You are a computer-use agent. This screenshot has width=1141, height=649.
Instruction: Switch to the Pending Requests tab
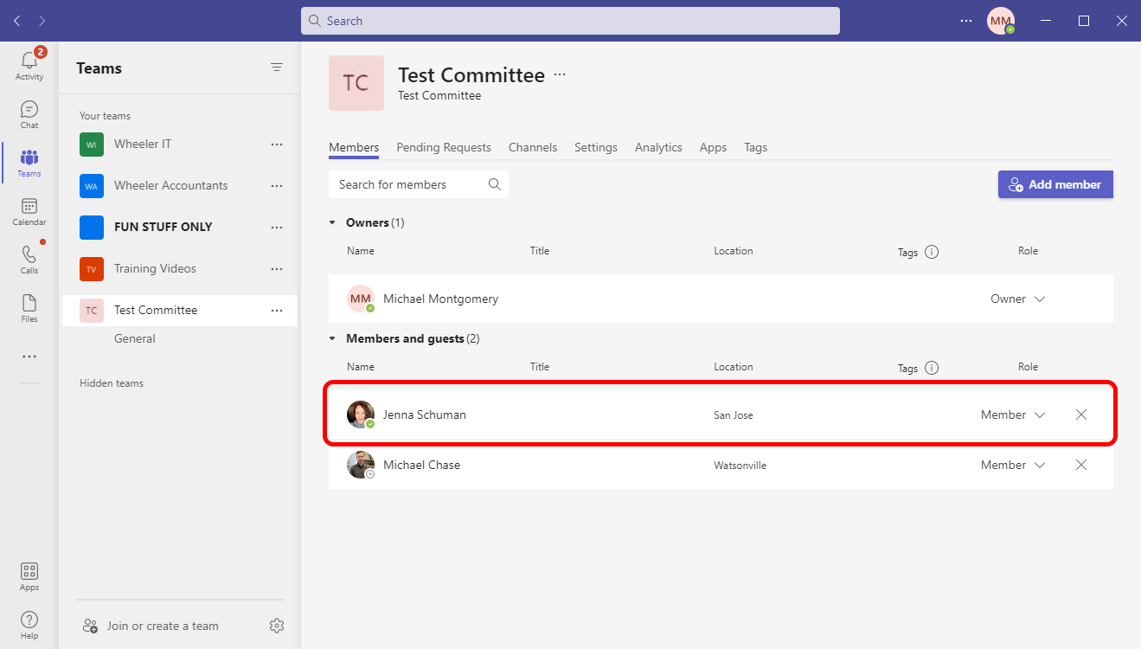pyautogui.click(x=444, y=147)
